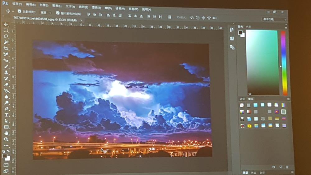Screen dimensions: 311x175
Task: Switch to the Paths tab at bottom
Action: click(262, 173)
